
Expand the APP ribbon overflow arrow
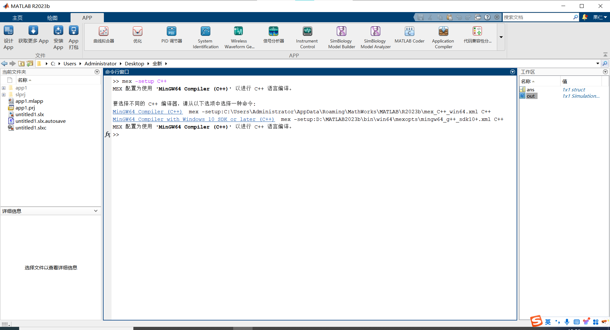point(501,37)
